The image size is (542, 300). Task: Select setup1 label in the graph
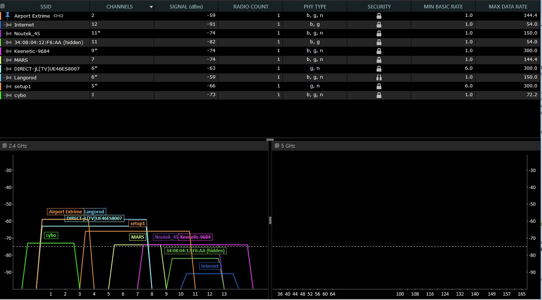[x=138, y=223]
